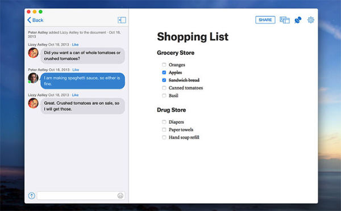Click the red close window button
This screenshot has height=211, width=341.
tap(29, 12)
